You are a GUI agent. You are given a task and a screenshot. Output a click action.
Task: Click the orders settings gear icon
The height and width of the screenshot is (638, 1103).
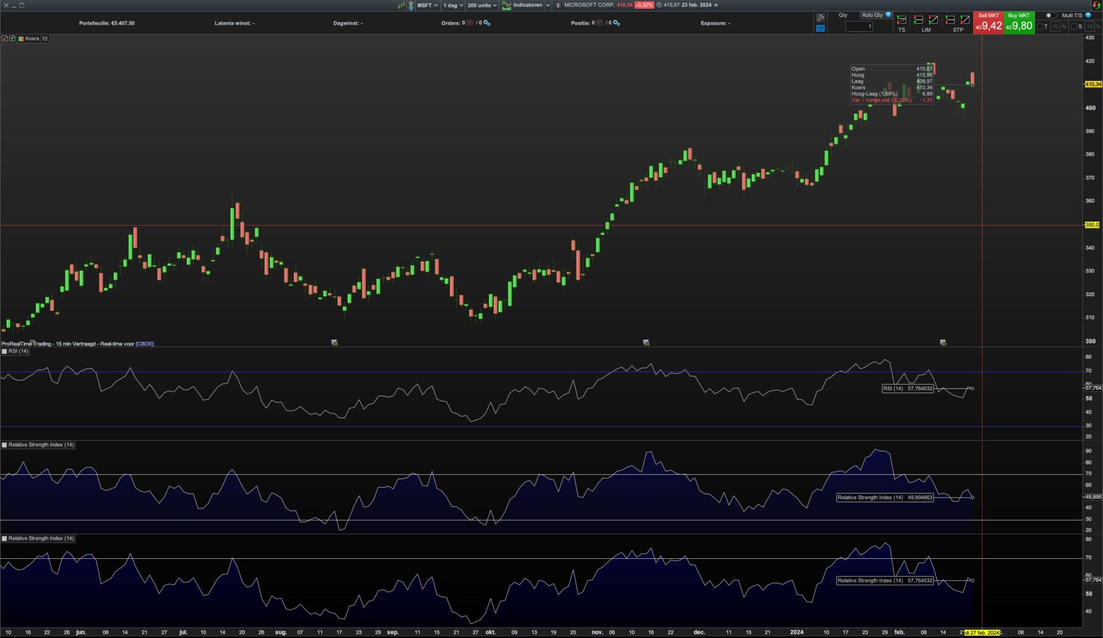click(x=487, y=23)
